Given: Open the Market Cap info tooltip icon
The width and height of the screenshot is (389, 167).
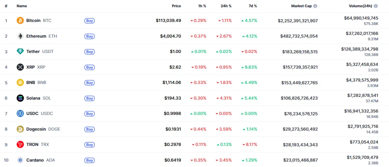Looking at the screenshot, I should (315, 6).
